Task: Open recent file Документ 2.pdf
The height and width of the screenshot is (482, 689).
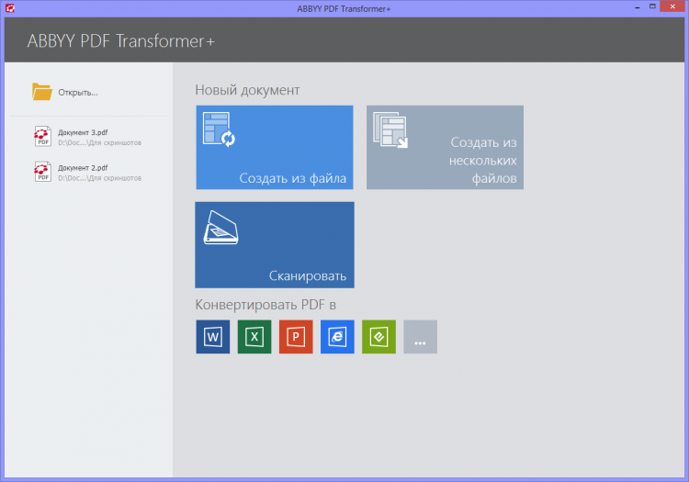Action: (x=88, y=173)
